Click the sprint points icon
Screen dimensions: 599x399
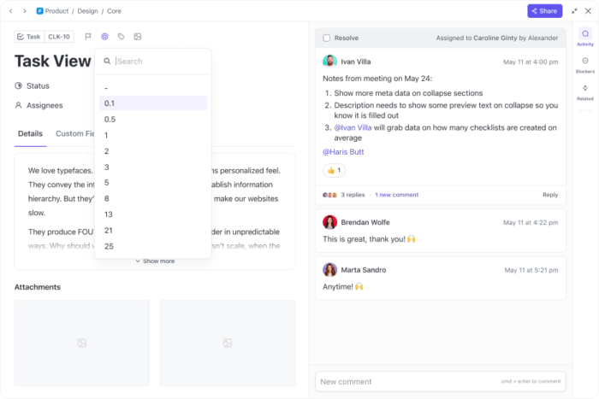104,37
